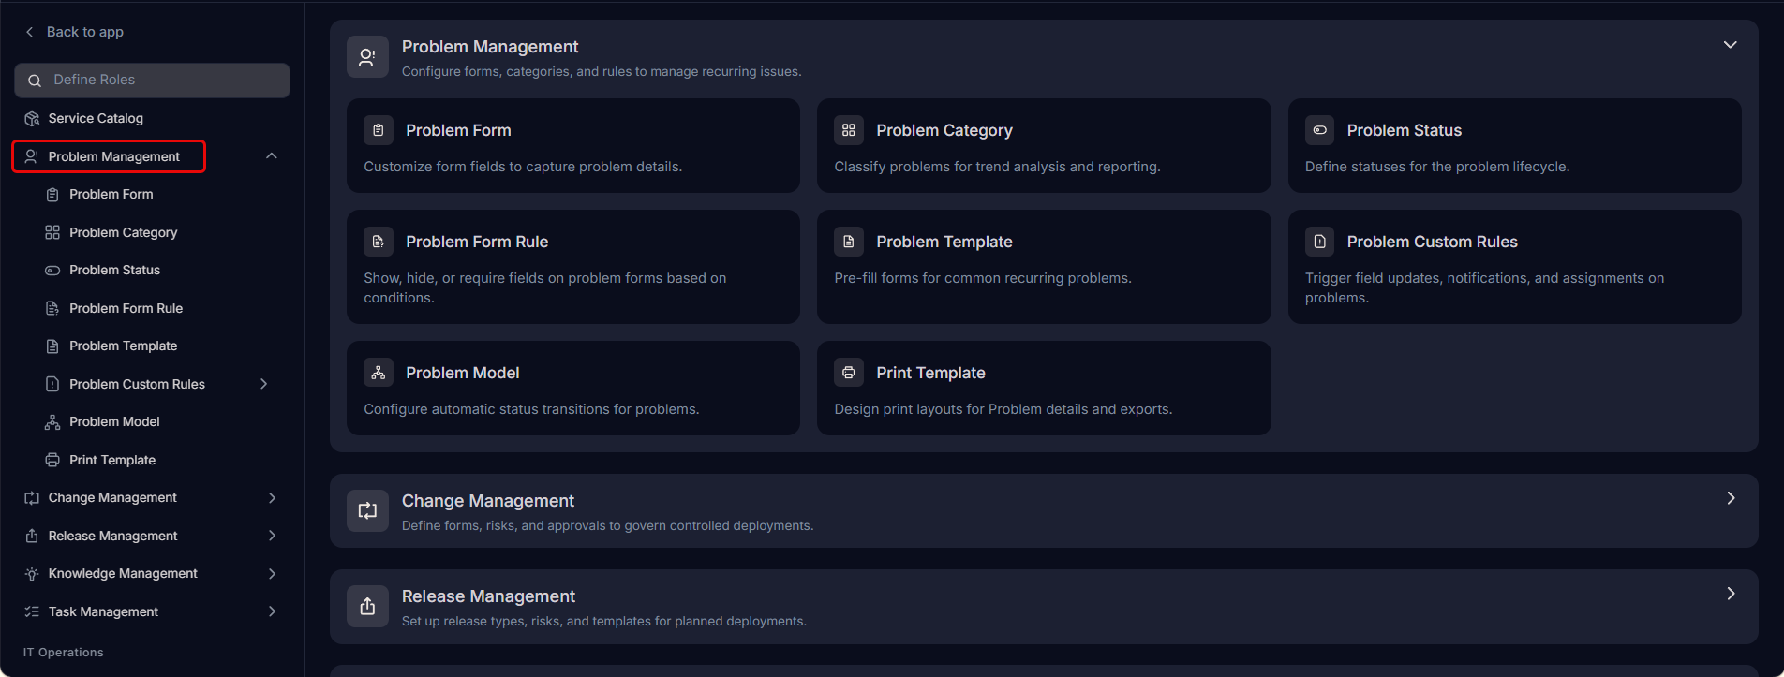
Task: Click the Problem Management section header icon
Action: [x=367, y=57]
